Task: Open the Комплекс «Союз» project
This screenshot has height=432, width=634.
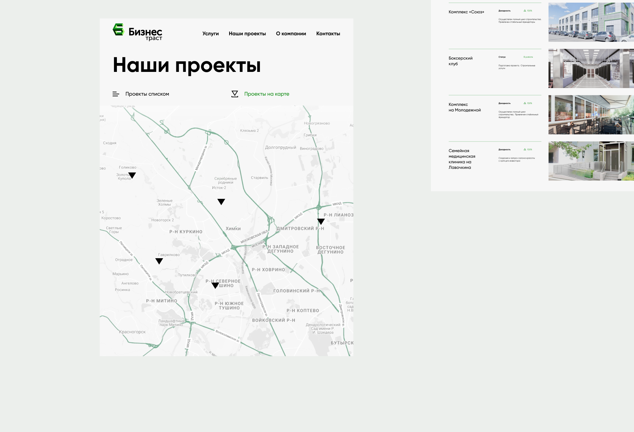Action: pyautogui.click(x=466, y=12)
